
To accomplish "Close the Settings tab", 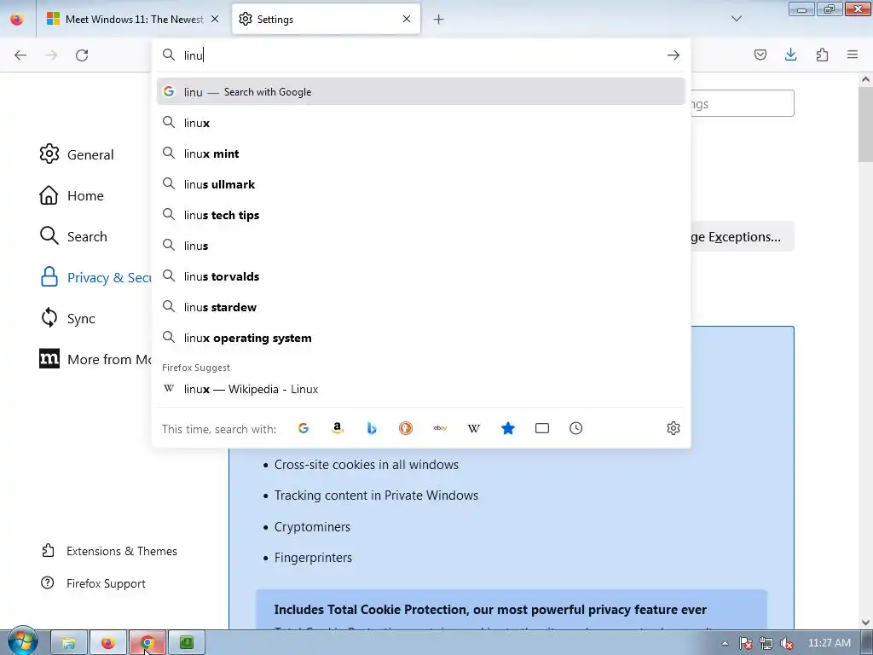I will (407, 19).
